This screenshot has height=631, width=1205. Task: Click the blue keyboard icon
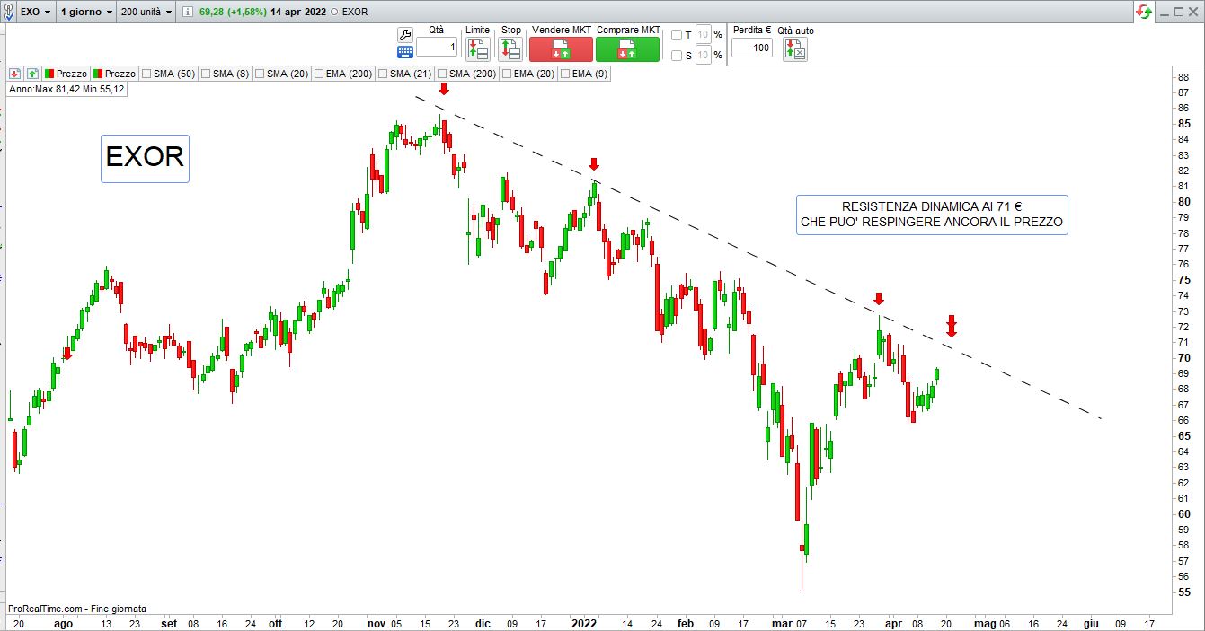click(x=405, y=52)
